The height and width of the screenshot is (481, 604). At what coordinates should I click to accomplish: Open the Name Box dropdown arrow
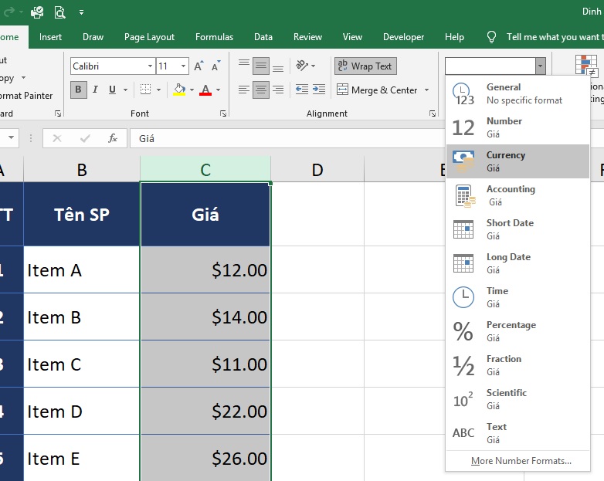tap(11, 137)
